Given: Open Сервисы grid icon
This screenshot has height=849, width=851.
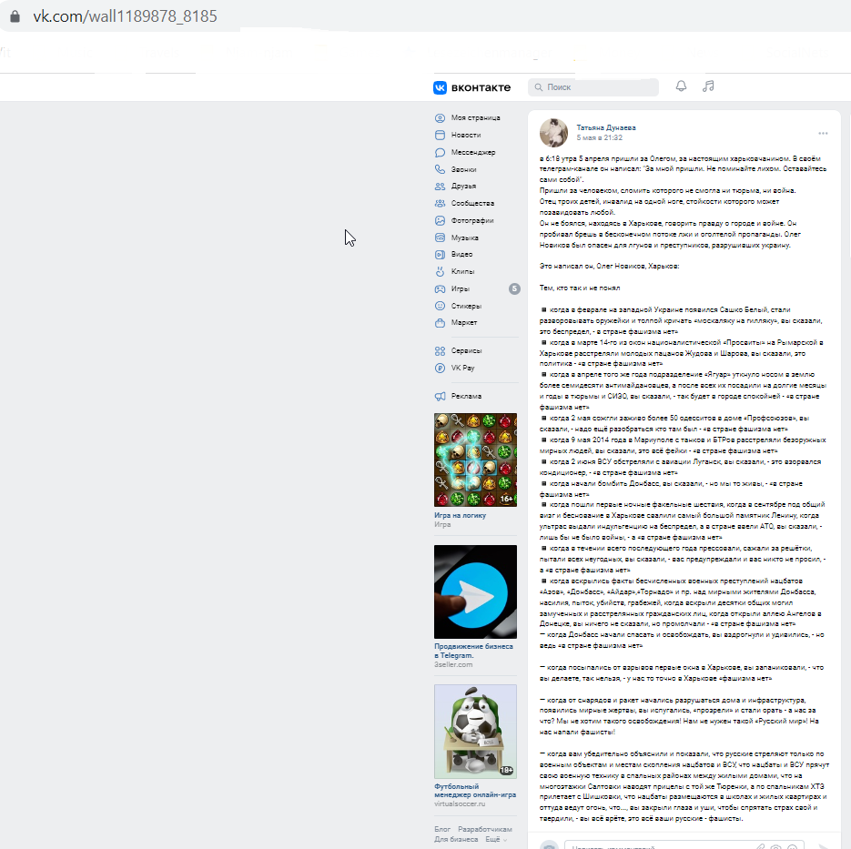Looking at the screenshot, I should tap(441, 351).
